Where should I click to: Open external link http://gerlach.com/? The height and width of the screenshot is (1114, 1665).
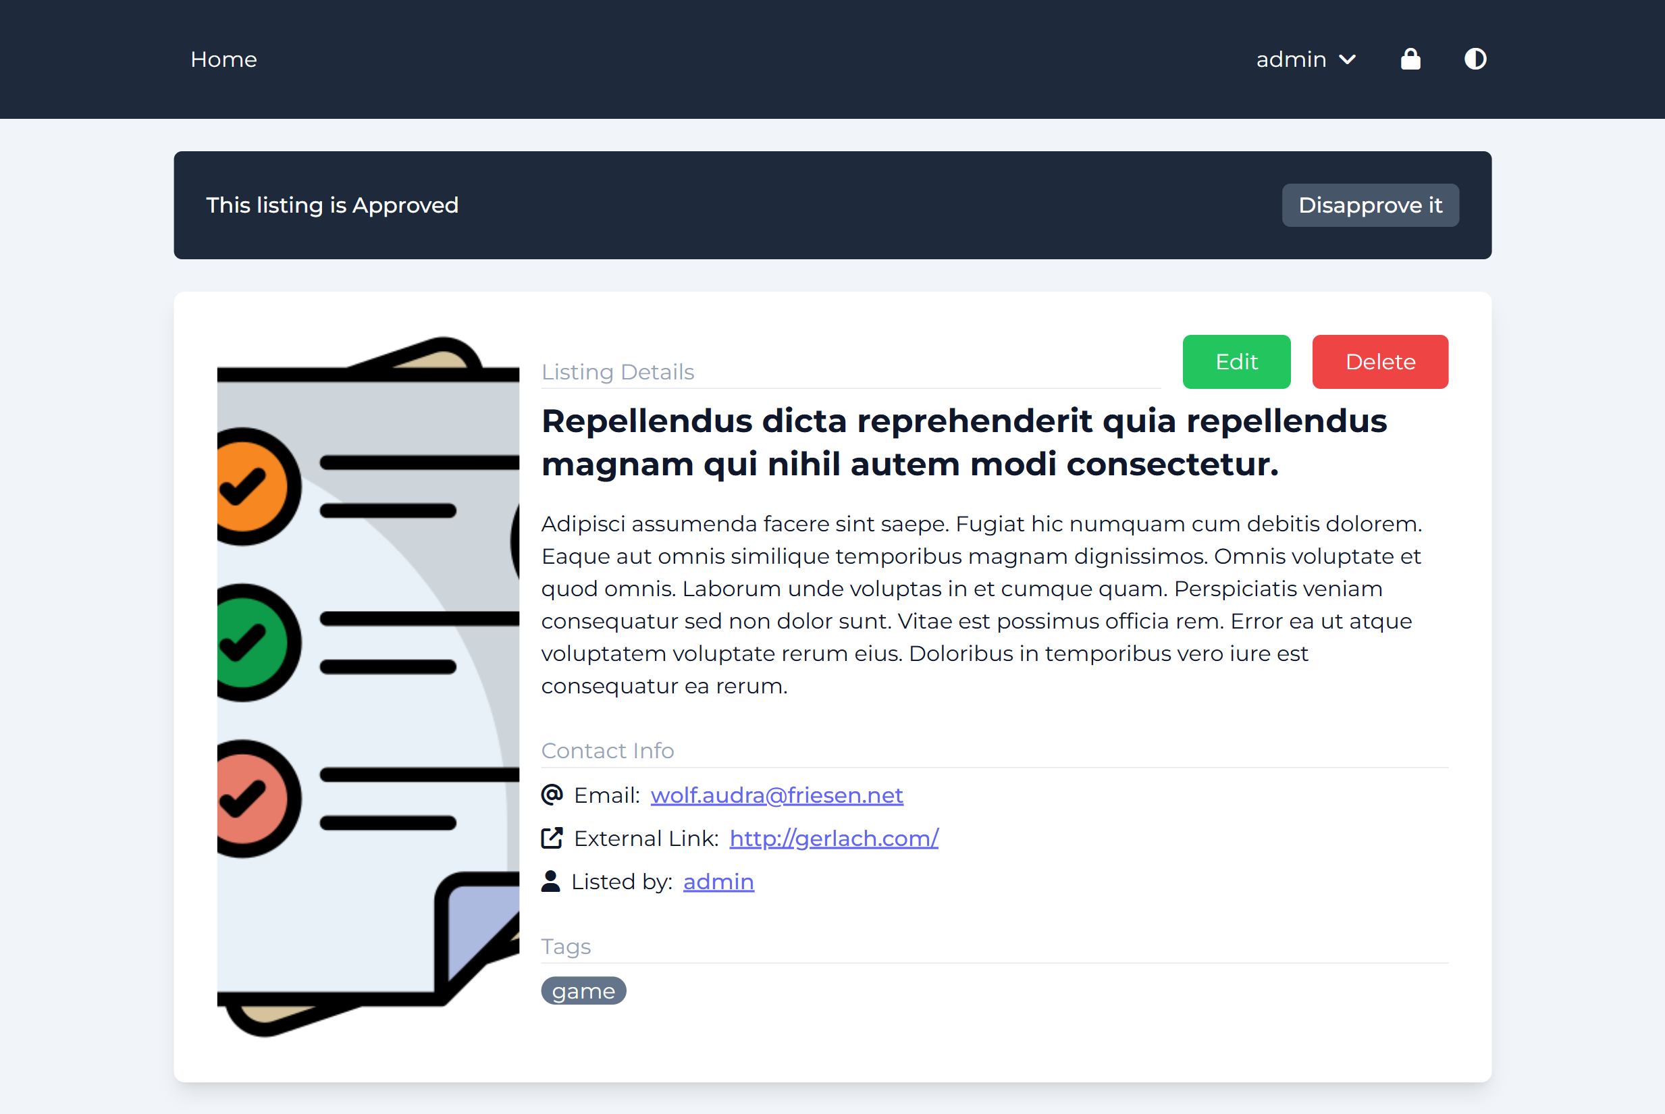[x=833, y=839]
